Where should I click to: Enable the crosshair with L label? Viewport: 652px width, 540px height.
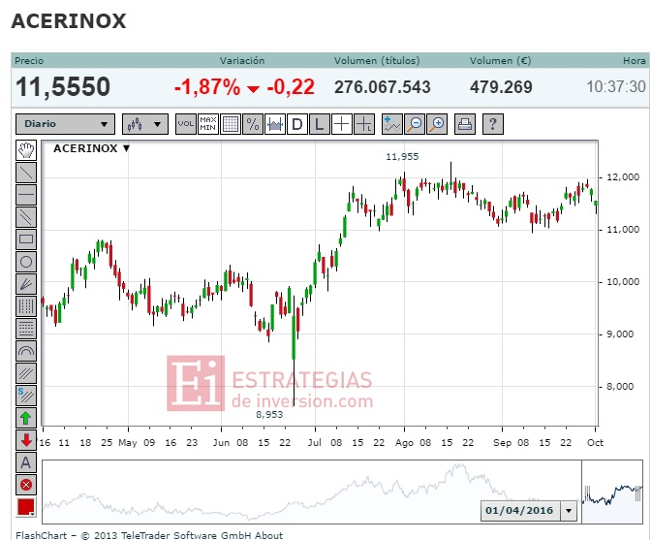coord(364,124)
